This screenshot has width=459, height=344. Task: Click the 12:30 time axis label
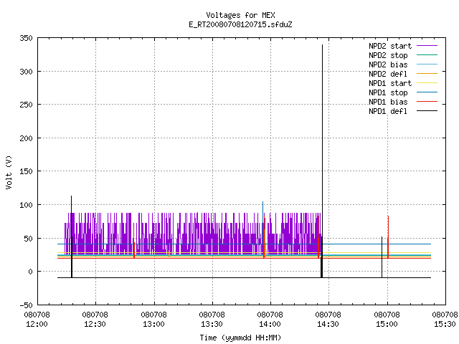(95, 324)
